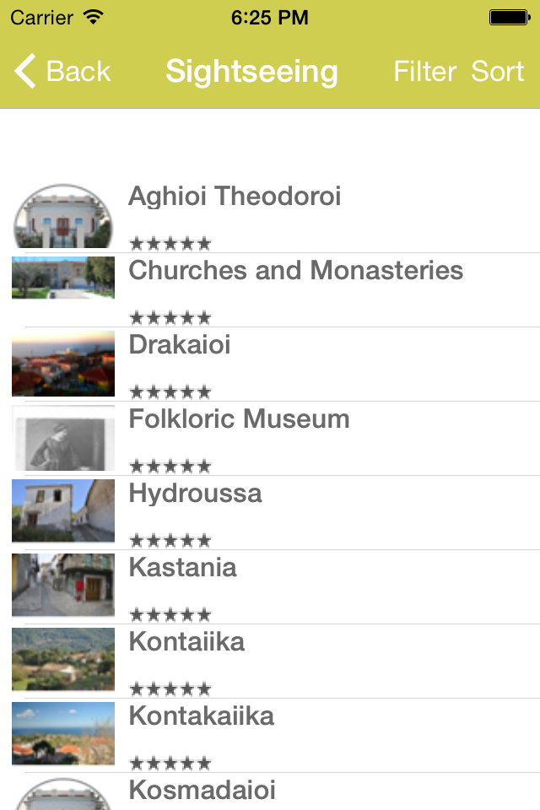Open the Folkloric Museum entry
Image resolution: width=540 pixels, height=810 pixels.
(239, 419)
